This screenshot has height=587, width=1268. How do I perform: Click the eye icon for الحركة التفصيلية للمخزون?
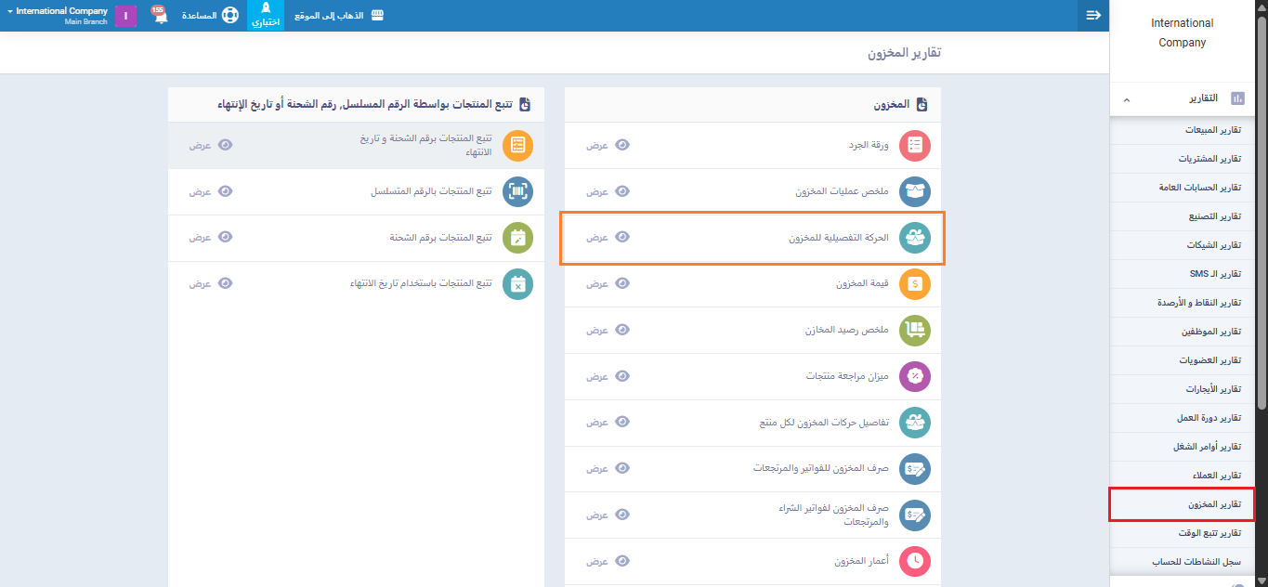coord(622,237)
